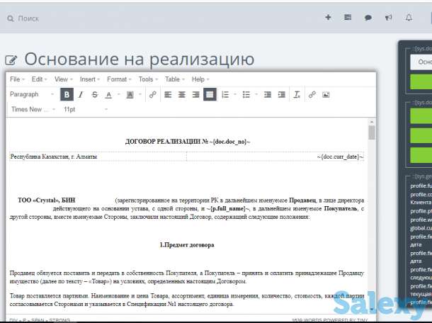This screenshot has height=323, width=432.
Task: Insert image via picture icon
Action: pos(326,94)
